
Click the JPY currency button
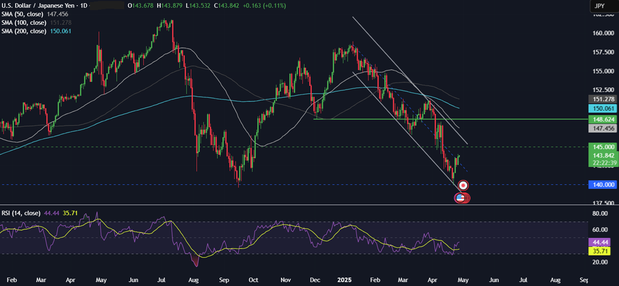click(x=603, y=6)
